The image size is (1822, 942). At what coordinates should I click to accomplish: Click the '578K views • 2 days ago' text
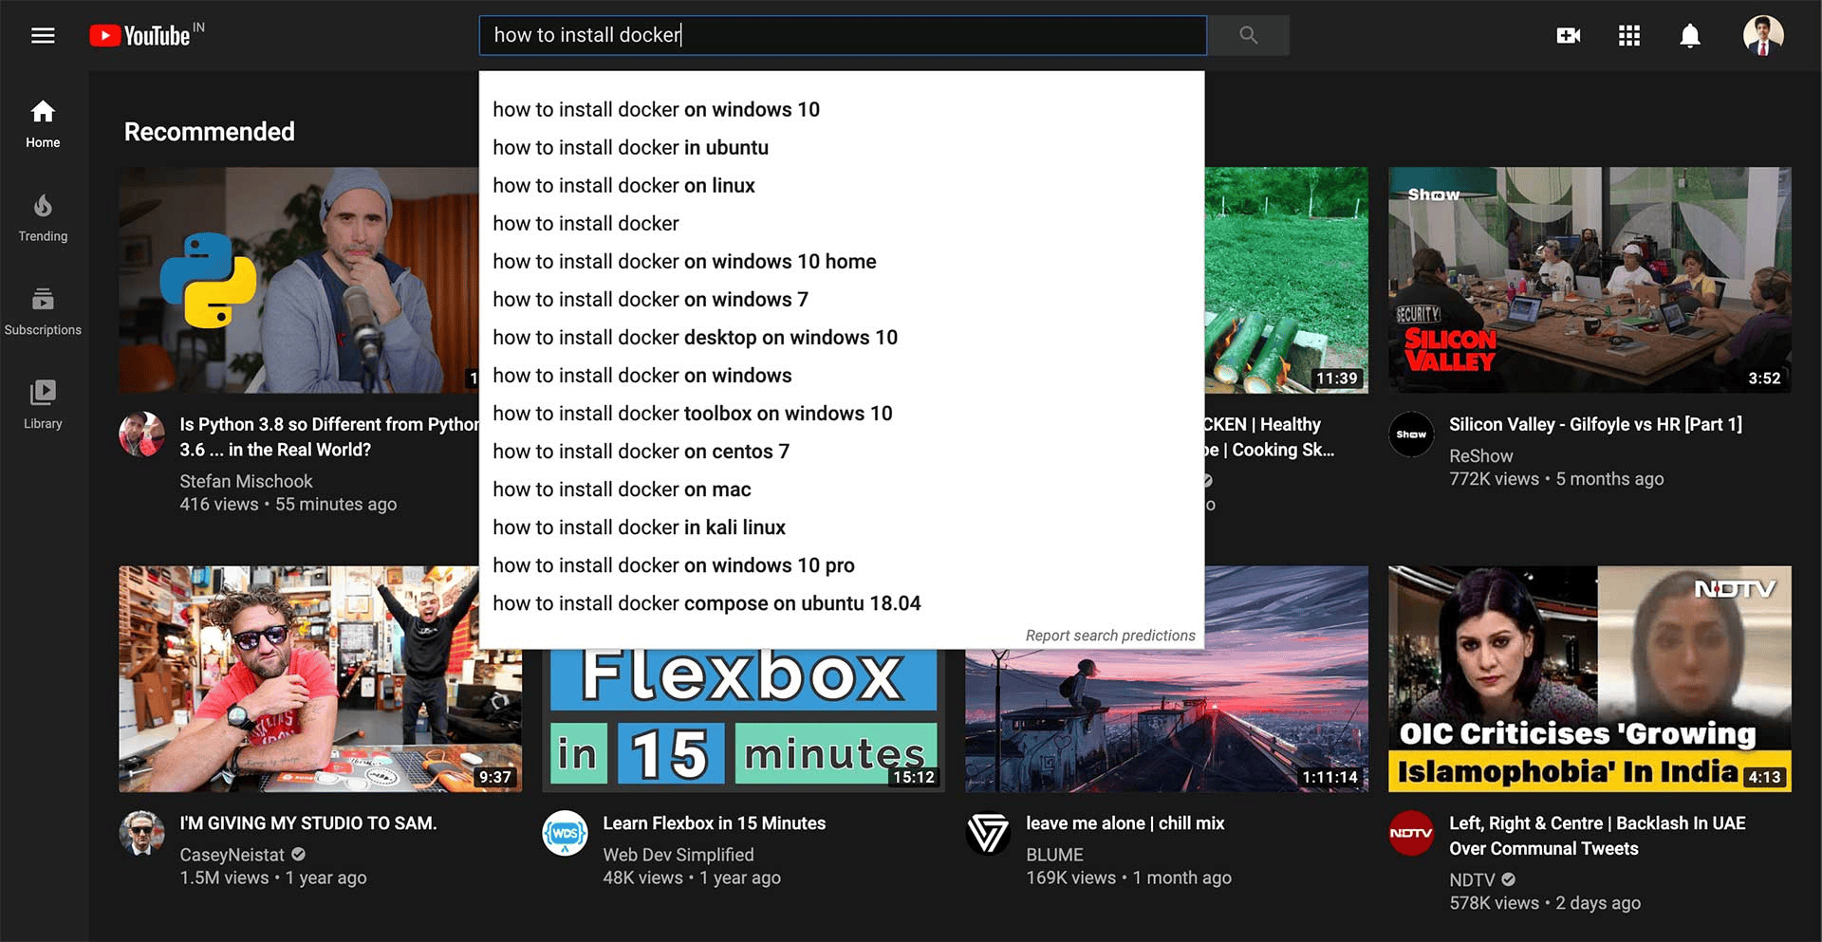[x=1545, y=903]
